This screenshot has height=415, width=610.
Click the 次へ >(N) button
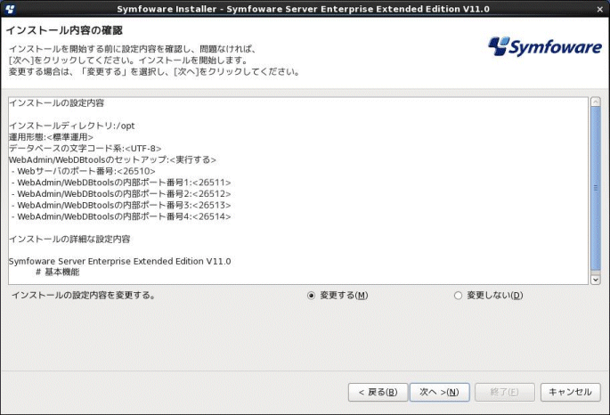(440, 392)
